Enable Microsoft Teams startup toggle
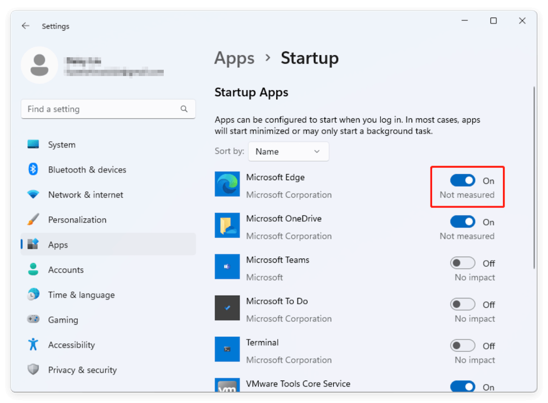The image size is (548, 403). pos(463,263)
